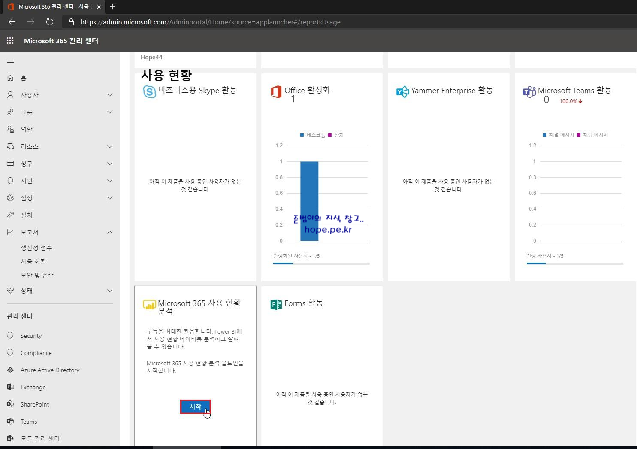Open 설치 menu item

pos(27,215)
